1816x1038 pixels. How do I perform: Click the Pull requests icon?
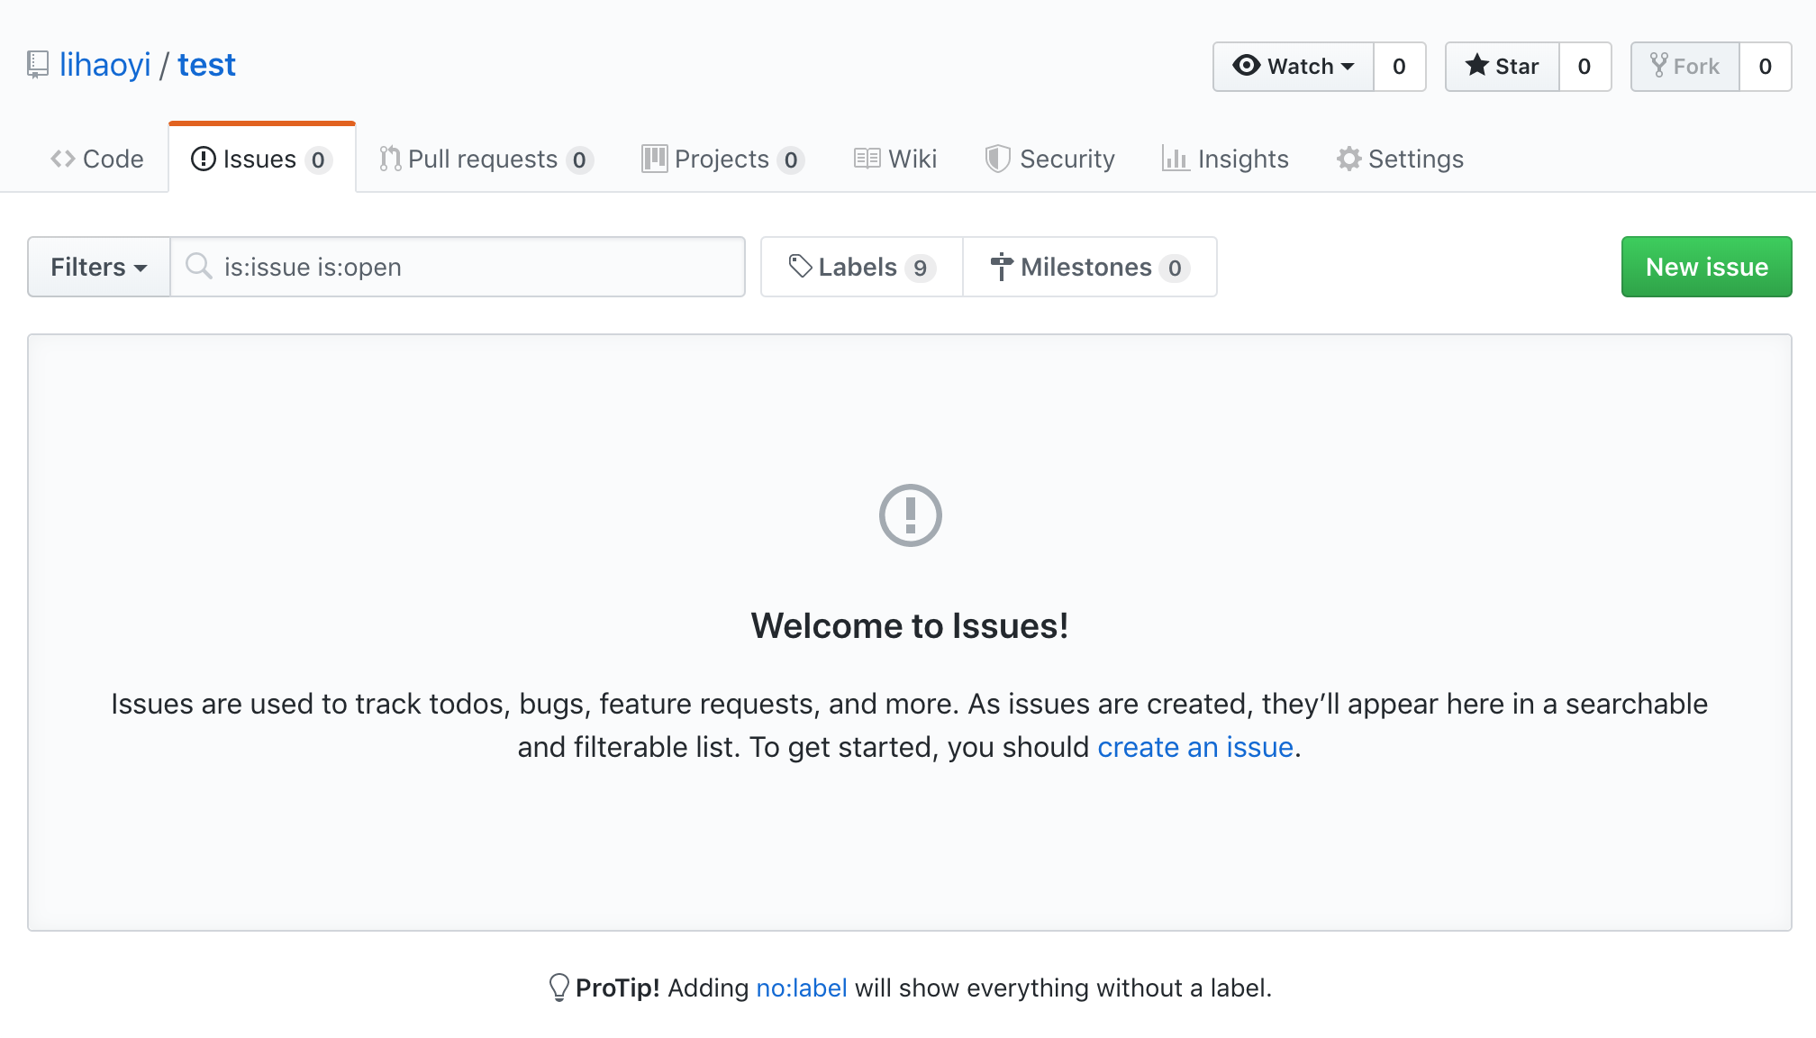point(388,157)
